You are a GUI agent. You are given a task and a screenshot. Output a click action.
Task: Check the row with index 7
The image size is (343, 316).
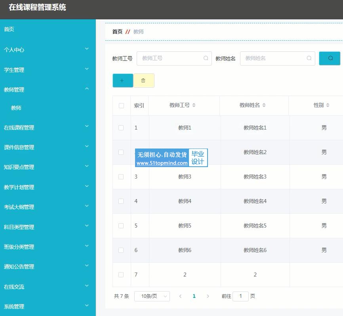[x=121, y=275]
